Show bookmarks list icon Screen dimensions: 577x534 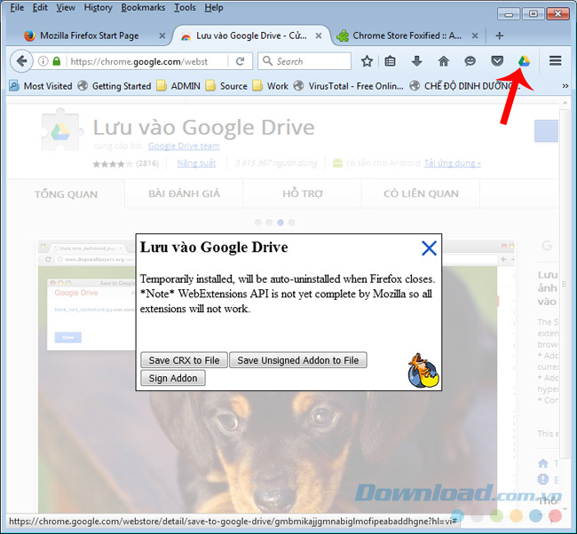390,61
